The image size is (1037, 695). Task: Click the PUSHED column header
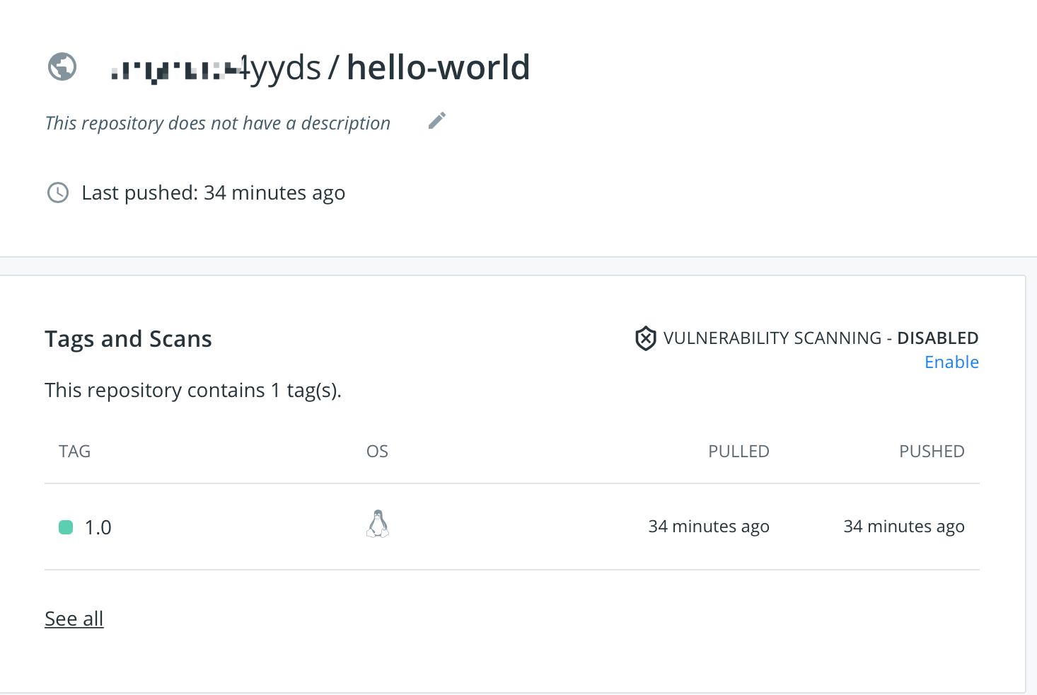click(x=932, y=452)
